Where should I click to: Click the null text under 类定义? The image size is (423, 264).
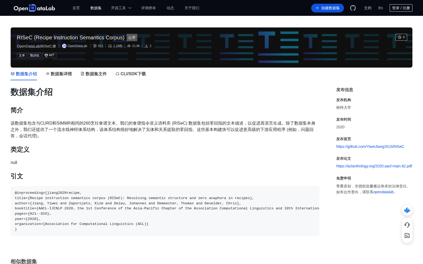coord(14,163)
